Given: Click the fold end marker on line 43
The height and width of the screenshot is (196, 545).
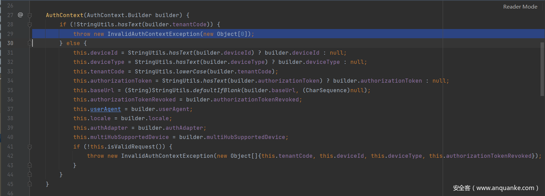Looking at the screenshot, I should point(30,165).
